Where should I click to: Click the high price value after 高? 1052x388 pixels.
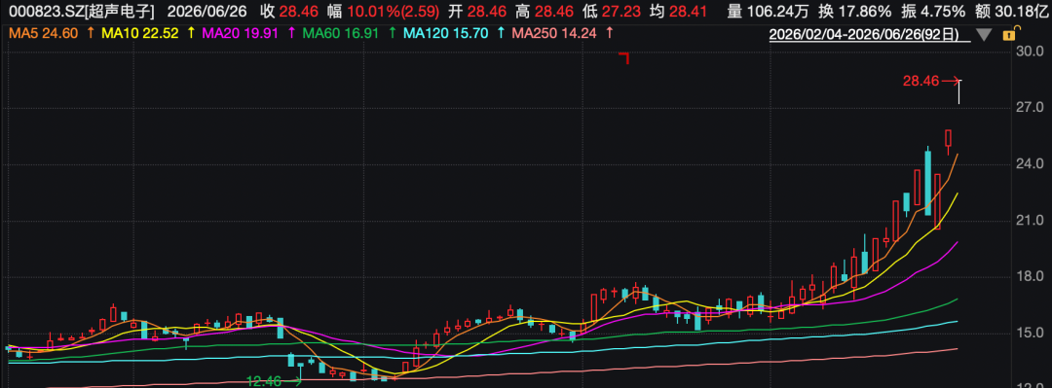point(553,12)
